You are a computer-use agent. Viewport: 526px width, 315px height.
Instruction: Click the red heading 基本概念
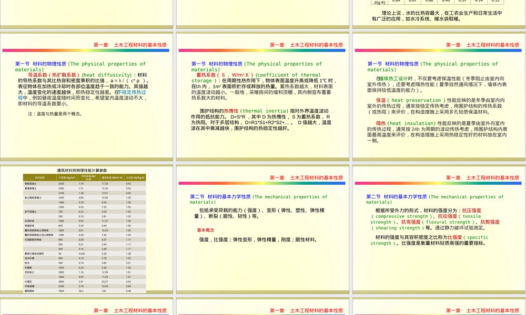click(x=205, y=230)
